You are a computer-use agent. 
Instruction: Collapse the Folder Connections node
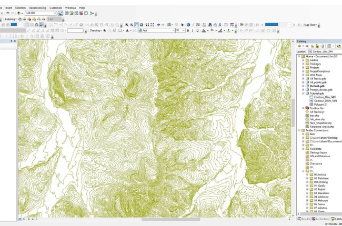click(299, 130)
